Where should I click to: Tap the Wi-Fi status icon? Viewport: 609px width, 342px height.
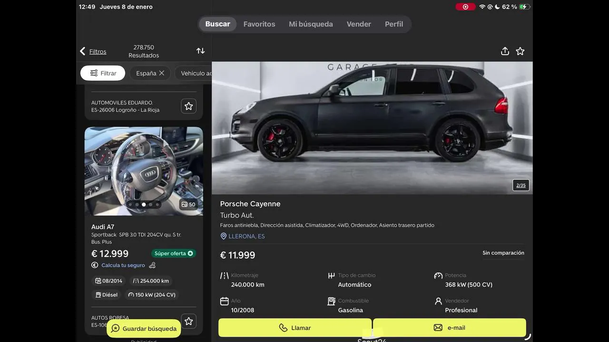[482, 7]
